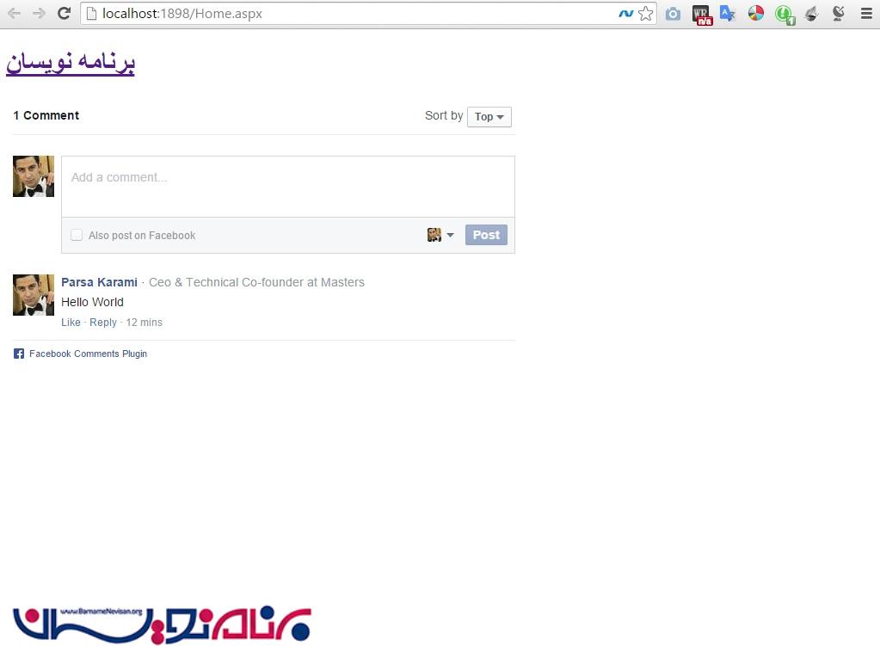
Task: Open the green download extension icon
Action: pyautogui.click(x=785, y=15)
